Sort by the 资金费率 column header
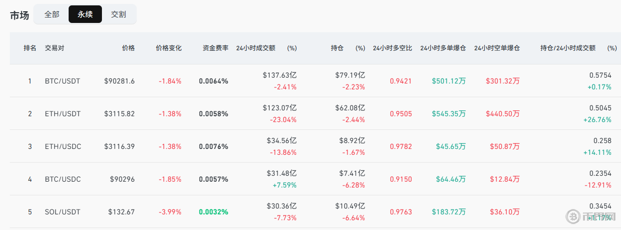 click(215, 48)
